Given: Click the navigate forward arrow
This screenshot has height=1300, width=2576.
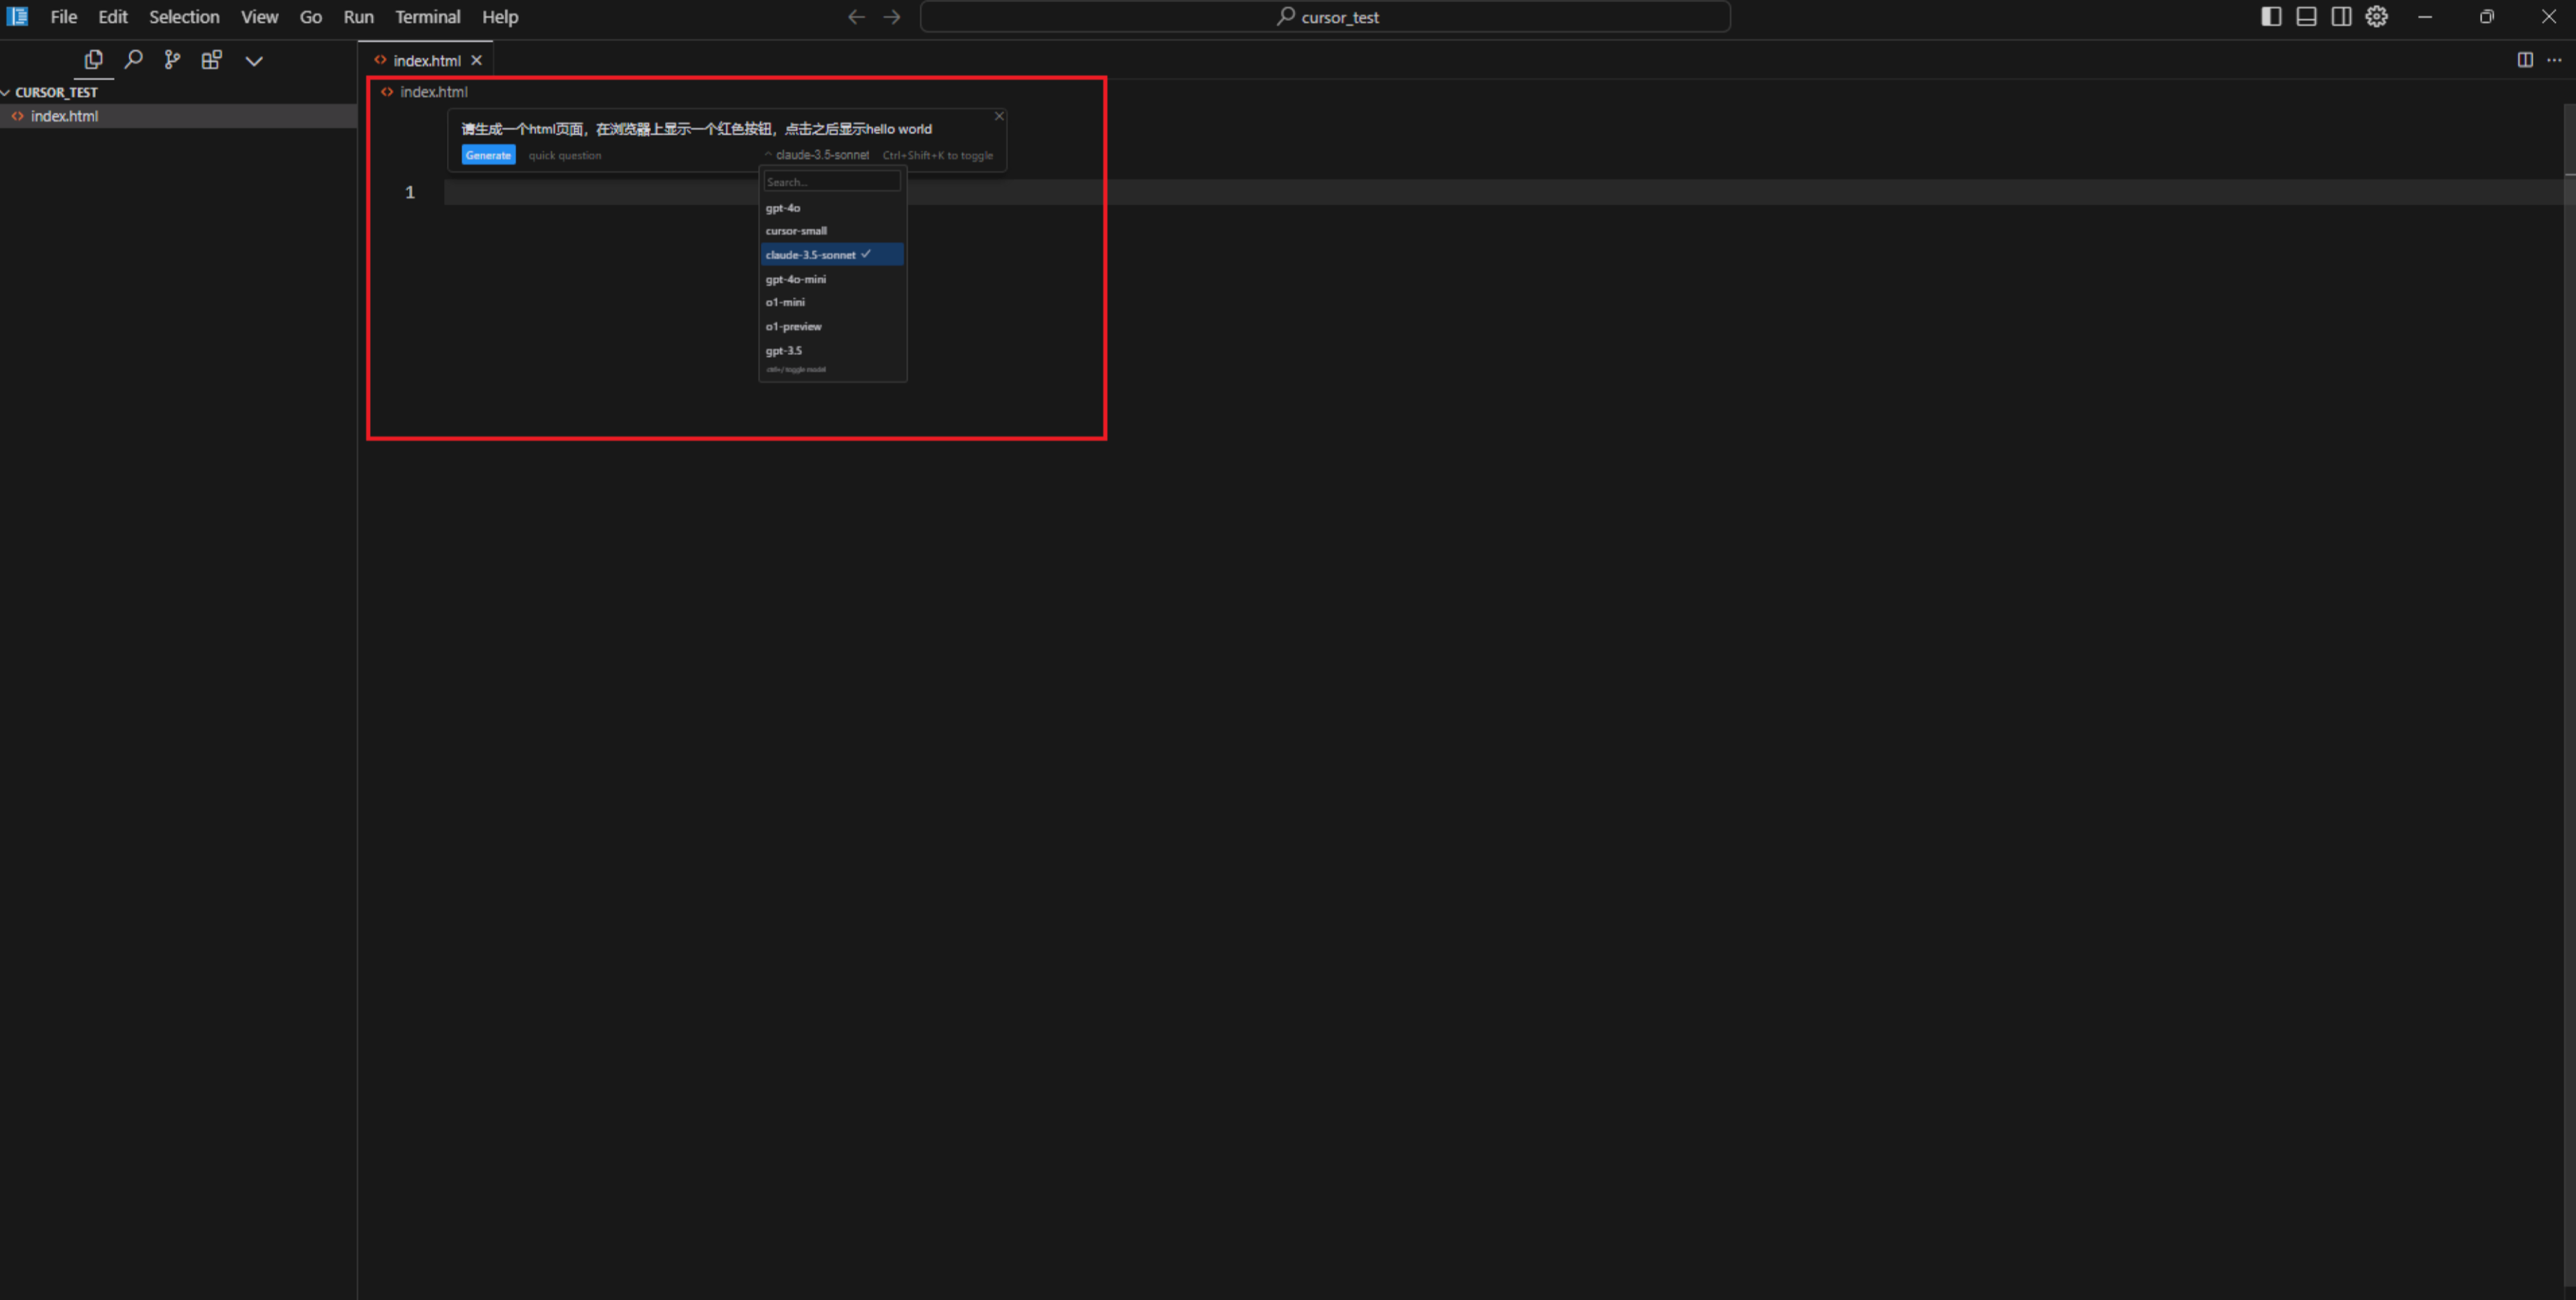Looking at the screenshot, I should coord(892,17).
